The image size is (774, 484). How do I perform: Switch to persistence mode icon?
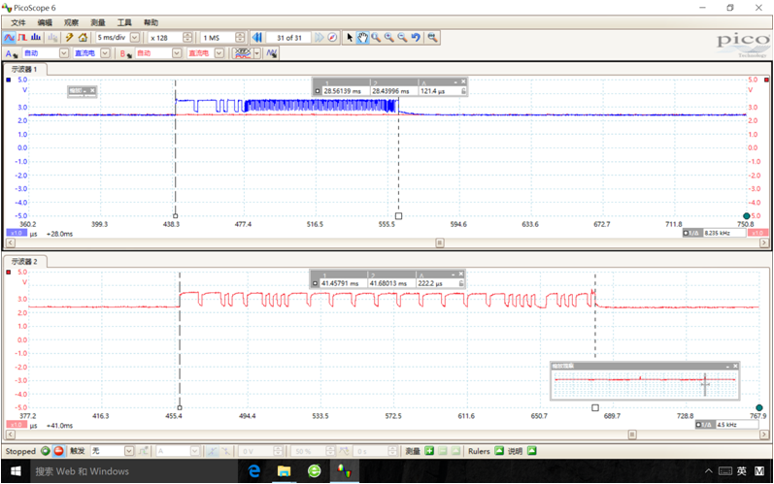pyautogui.click(x=22, y=38)
